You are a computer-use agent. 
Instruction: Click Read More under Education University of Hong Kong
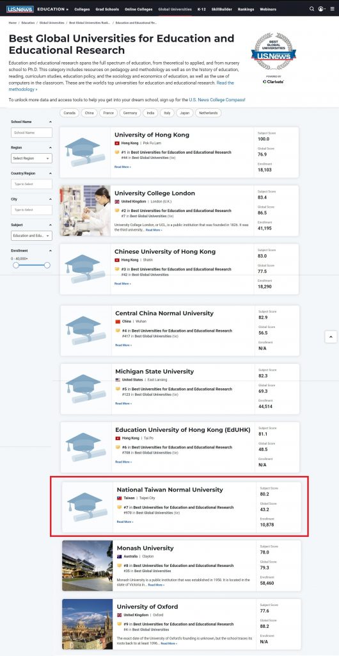click(x=123, y=462)
